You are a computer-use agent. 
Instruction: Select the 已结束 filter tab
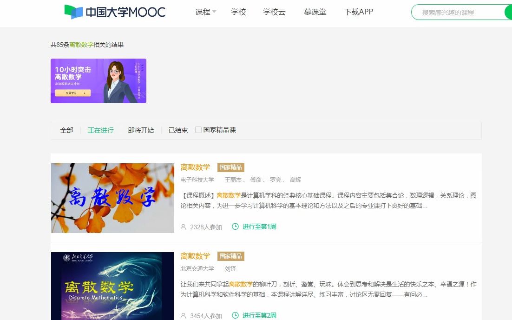coord(178,130)
